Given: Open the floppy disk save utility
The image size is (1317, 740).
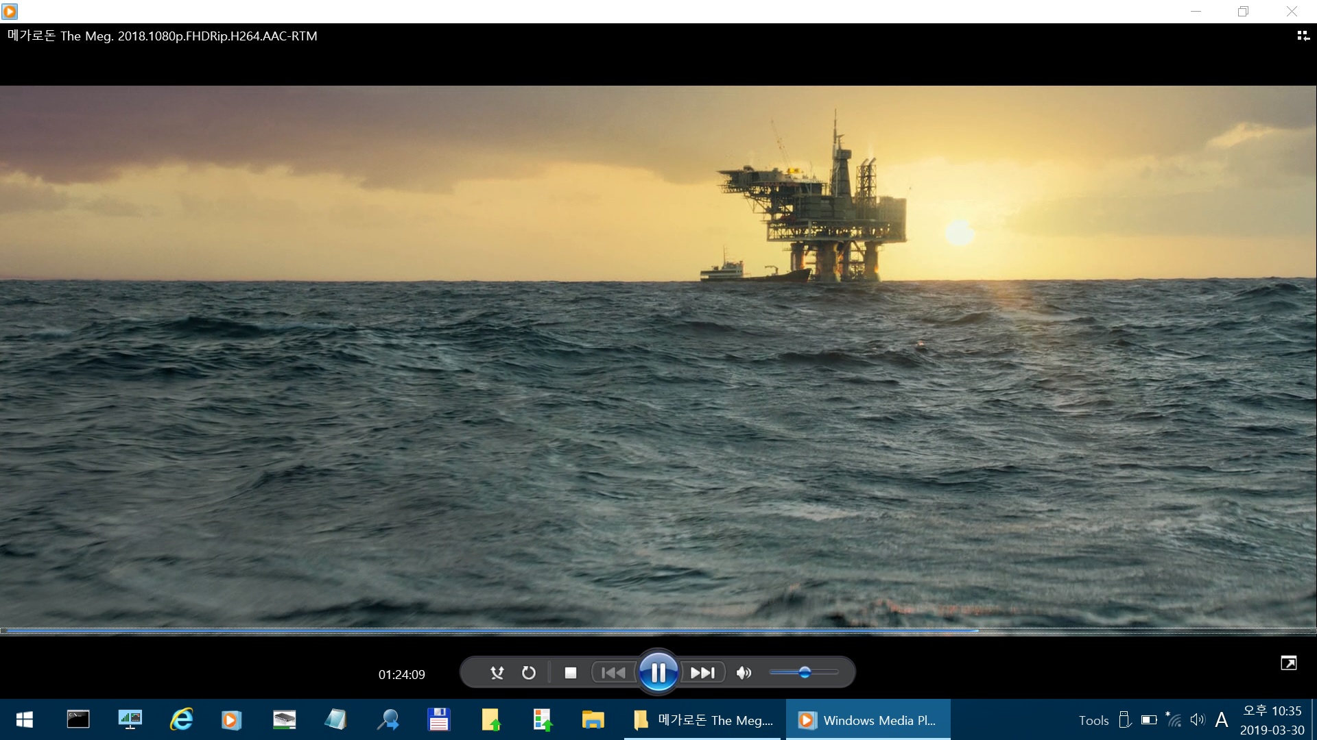Looking at the screenshot, I should point(438,719).
